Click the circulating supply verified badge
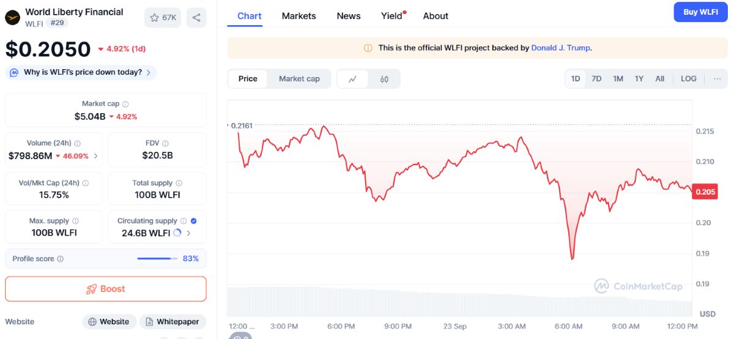 193,221
